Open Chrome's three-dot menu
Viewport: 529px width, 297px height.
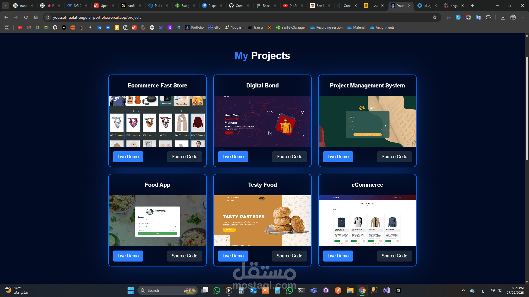(523, 17)
